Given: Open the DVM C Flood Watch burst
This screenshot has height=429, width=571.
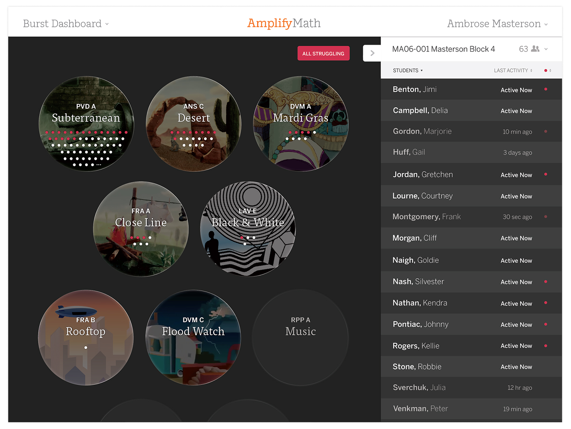Looking at the screenshot, I should coord(193,338).
